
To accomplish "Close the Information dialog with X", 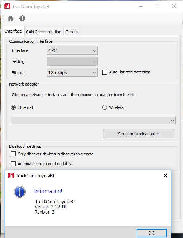I will (x=165, y=175).
